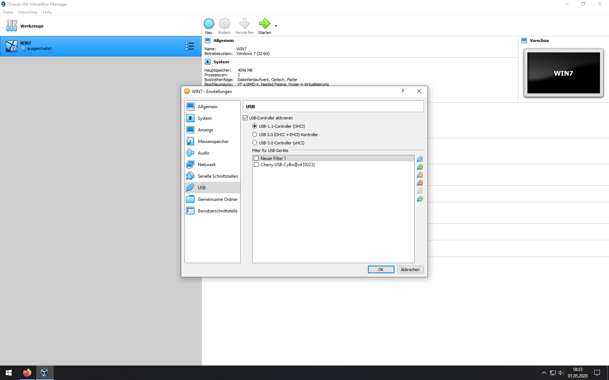Open Netzwerk settings page

[x=212, y=165]
